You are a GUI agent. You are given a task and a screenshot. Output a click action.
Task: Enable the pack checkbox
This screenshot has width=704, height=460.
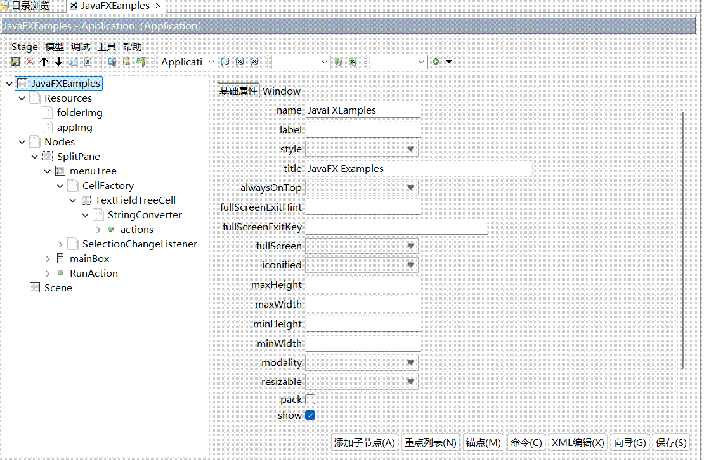pos(310,399)
